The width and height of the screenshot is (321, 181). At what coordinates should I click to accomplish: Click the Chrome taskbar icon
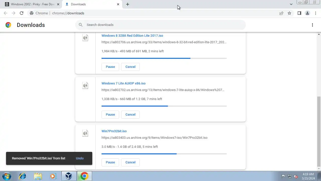pos(84,176)
